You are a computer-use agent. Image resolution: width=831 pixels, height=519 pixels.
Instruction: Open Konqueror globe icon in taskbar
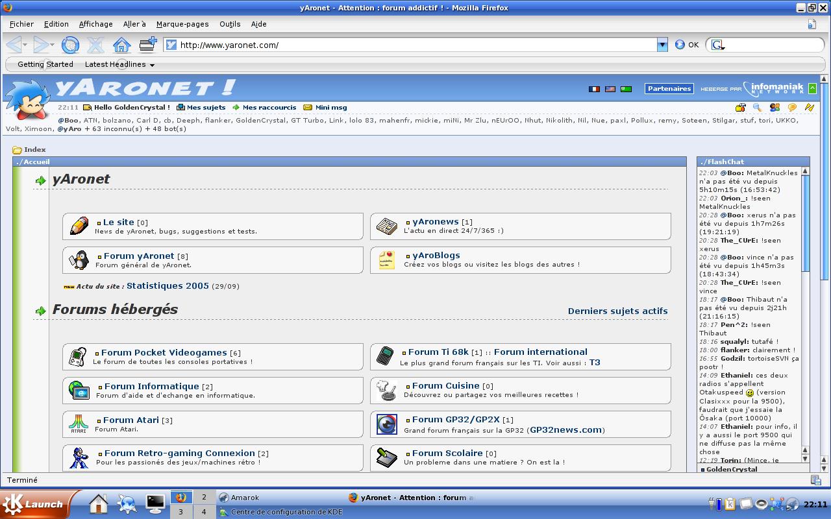pos(127,503)
